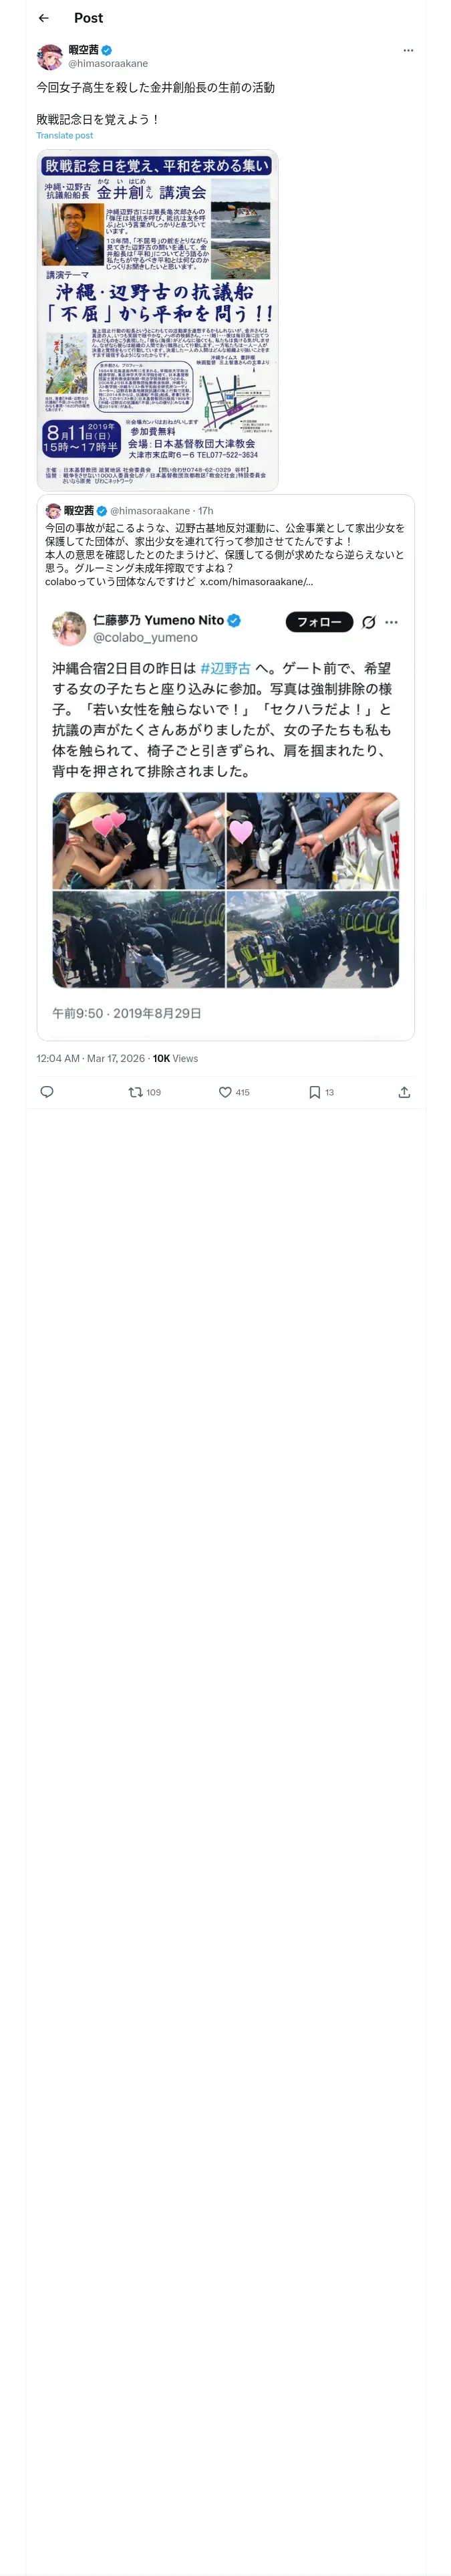
Task: Open the bottom-right police line photo
Action: 313,940
